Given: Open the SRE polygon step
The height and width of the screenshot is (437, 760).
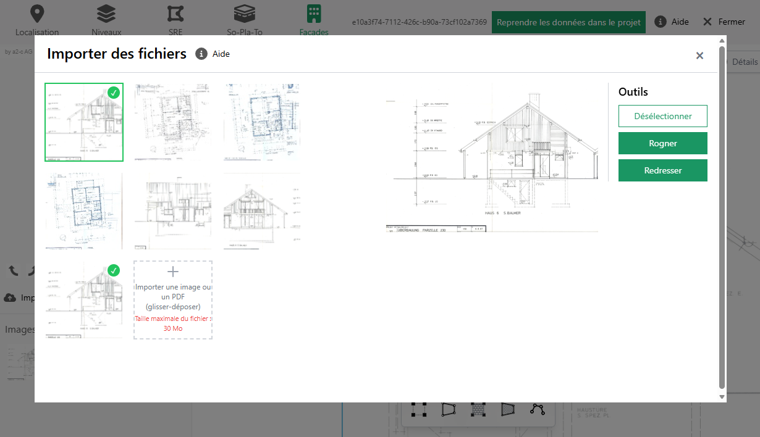Looking at the screenshot, I should pyautogui.click(x=175, y=20).
